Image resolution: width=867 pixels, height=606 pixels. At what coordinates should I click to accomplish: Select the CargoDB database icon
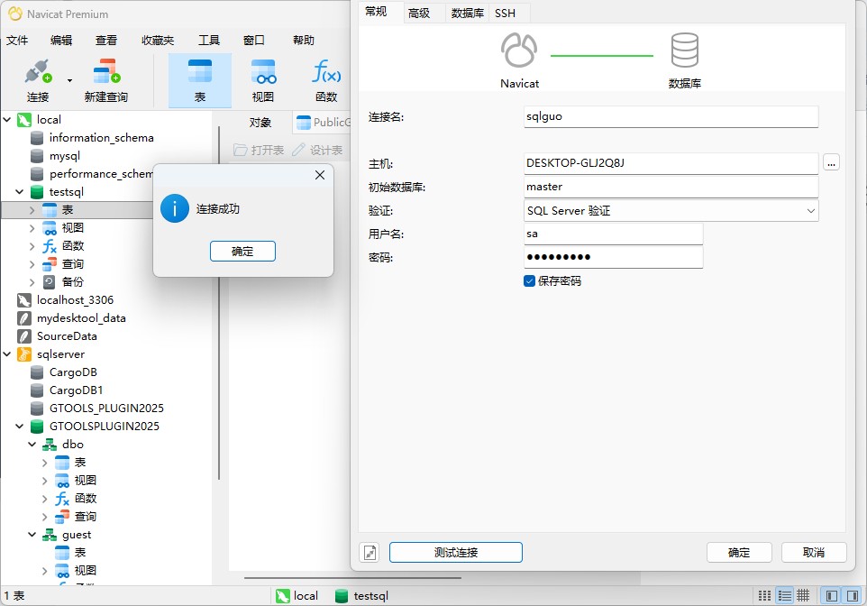37,372
